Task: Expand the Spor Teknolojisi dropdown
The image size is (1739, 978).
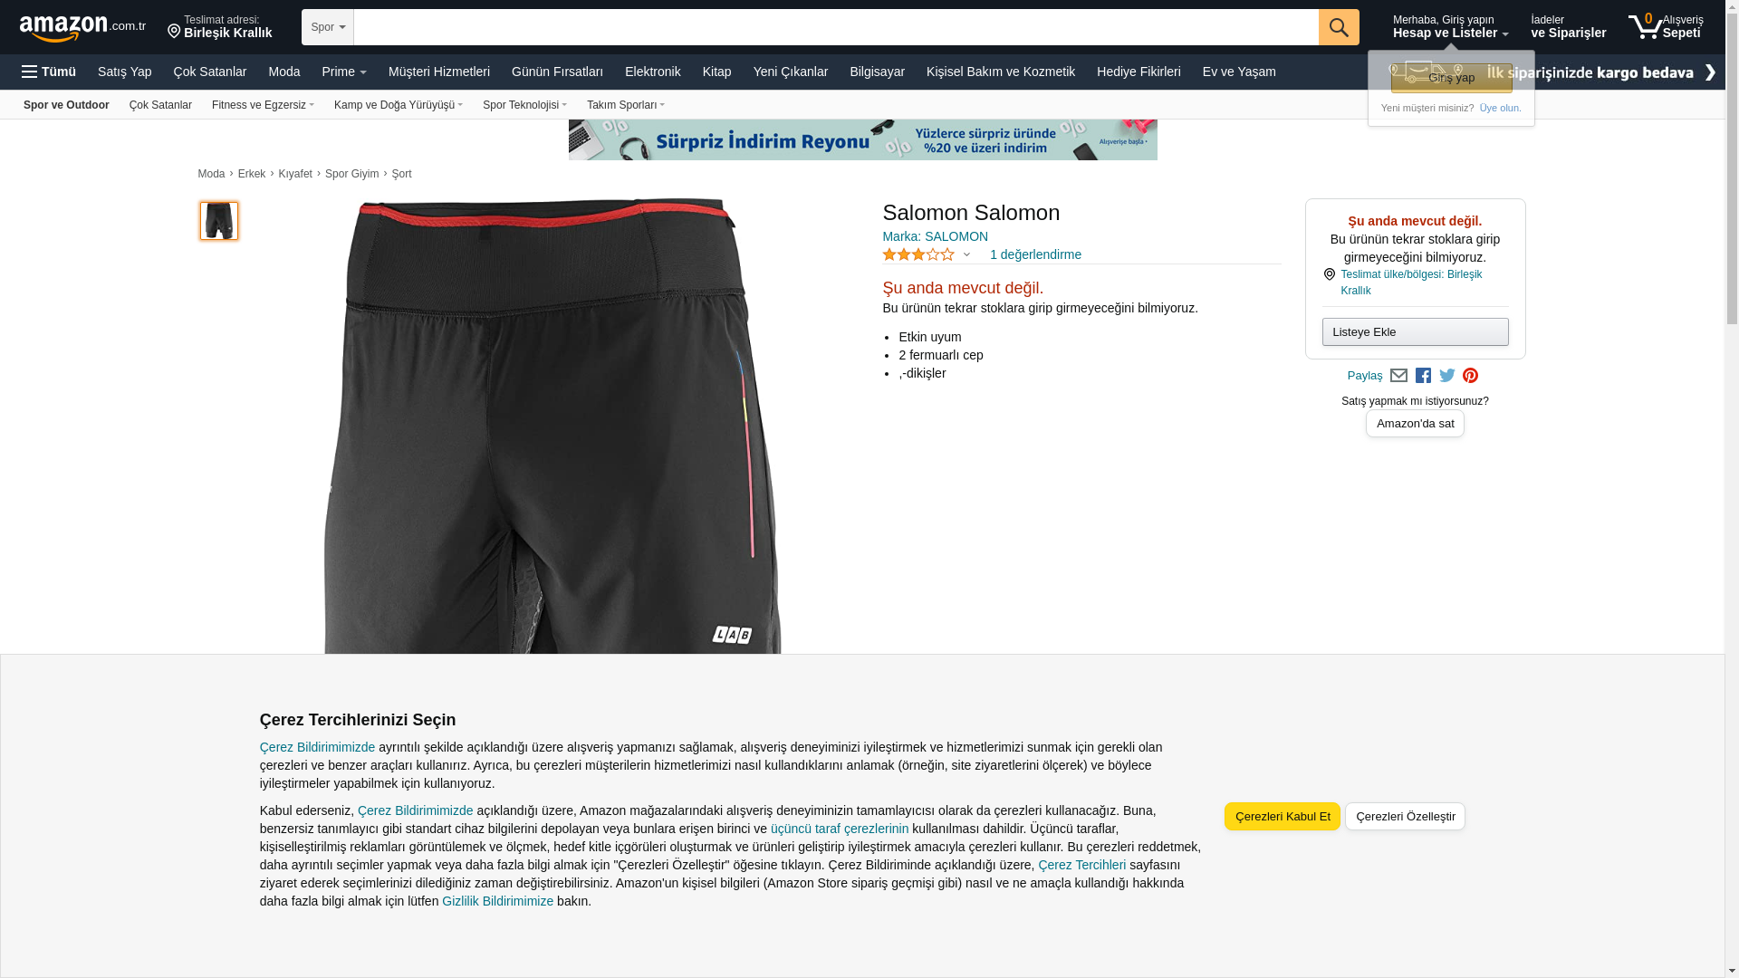Action: coord(524,105)
